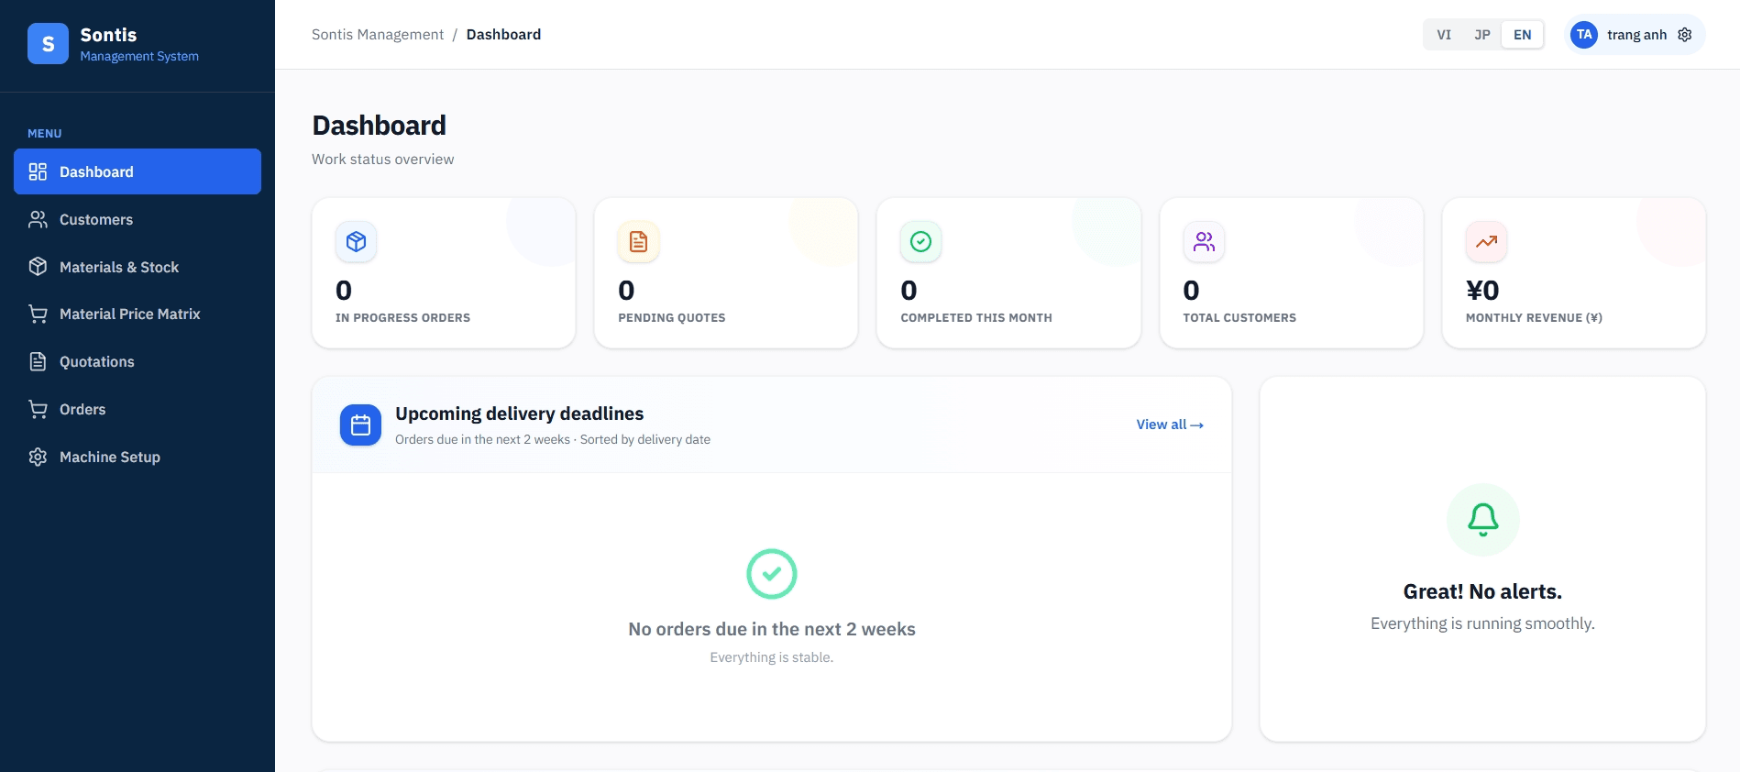Click the In Progress Orders box icon
Screen dimensions: 1740x772
(357, 242)
